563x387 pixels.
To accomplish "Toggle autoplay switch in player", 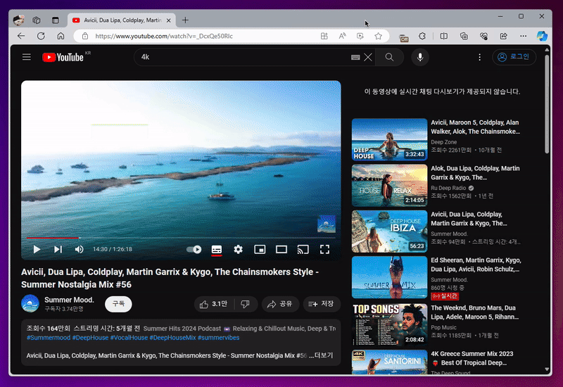I will tap(194, 249).
